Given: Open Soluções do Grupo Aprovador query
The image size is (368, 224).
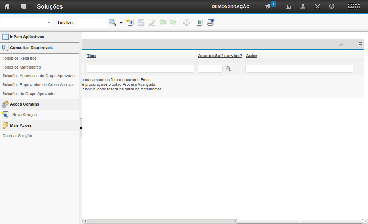Looking at the screenshot, I should [29, 94].
